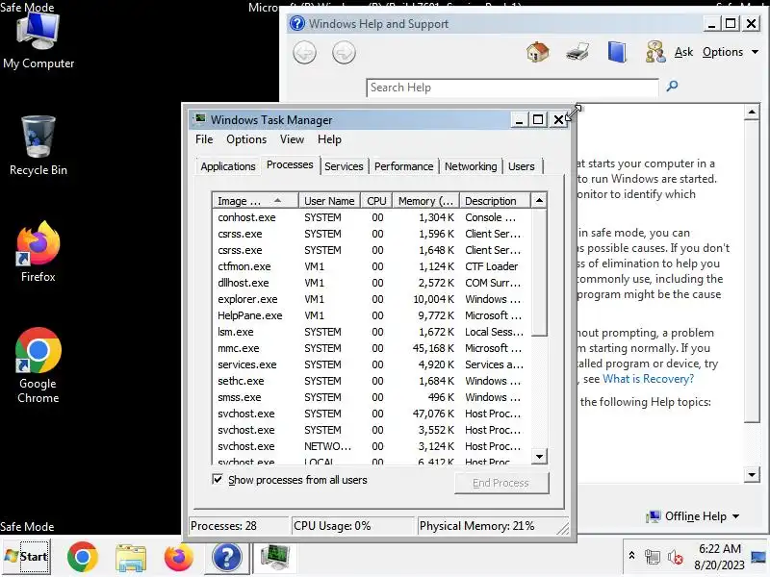Select the explorer.exe process row
Image resolution: width=770 pixels, height=577 pixels.
[x=372, y=299]
